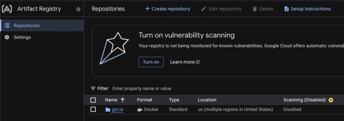The width and height of the screenshot is (344, 121).
Task: Click the Location column header
Action: tap(207, 100)
